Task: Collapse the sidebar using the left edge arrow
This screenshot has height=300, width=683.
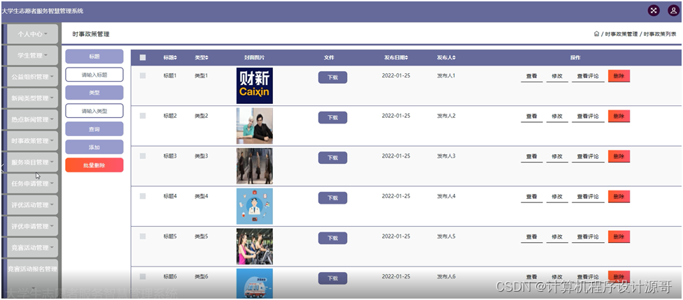Action: (x=1, y=167)
